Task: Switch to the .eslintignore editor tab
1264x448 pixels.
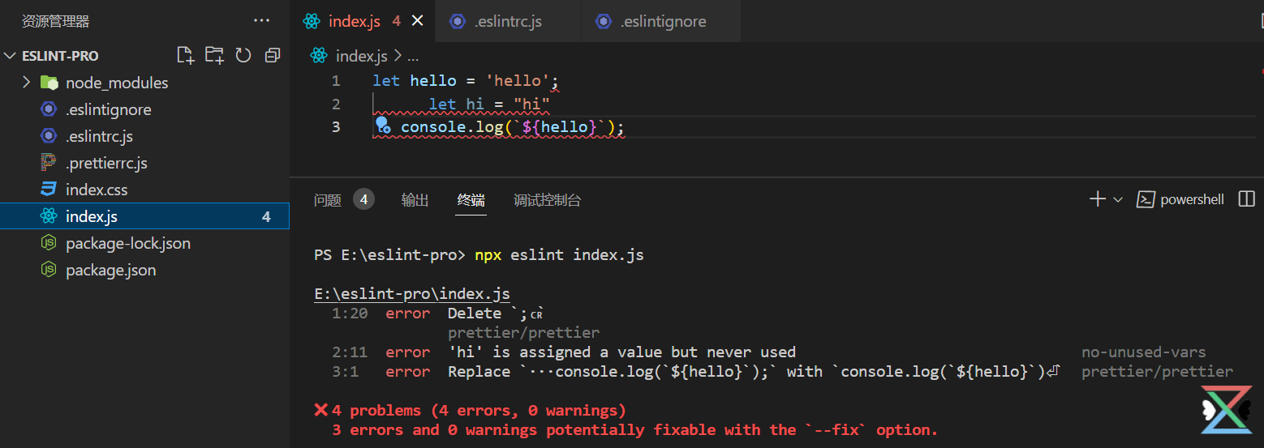Action: [662, 22]
